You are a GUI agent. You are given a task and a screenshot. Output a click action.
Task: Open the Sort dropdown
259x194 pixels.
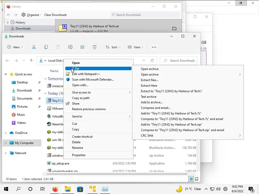113,47
